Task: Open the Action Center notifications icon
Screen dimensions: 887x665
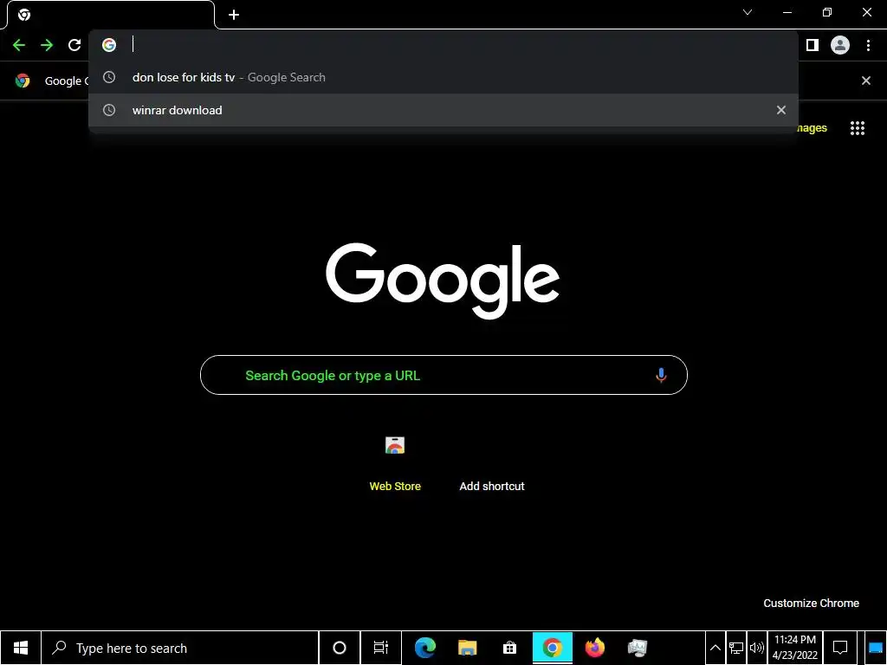Action: coord(840,648)
